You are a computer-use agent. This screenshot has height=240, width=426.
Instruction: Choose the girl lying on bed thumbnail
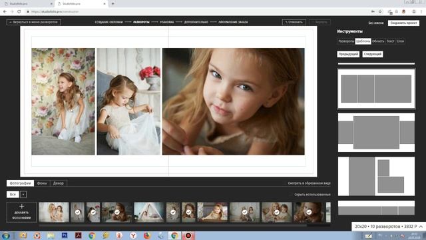click(x=212, y=212)
